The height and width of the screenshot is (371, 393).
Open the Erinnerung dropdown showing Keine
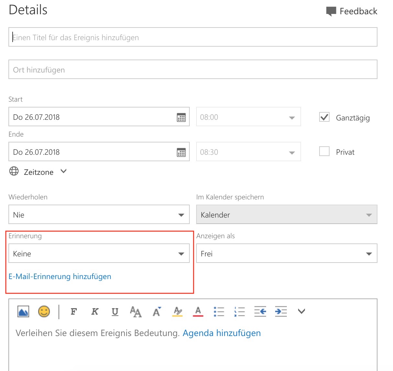(x=99, y=253)
